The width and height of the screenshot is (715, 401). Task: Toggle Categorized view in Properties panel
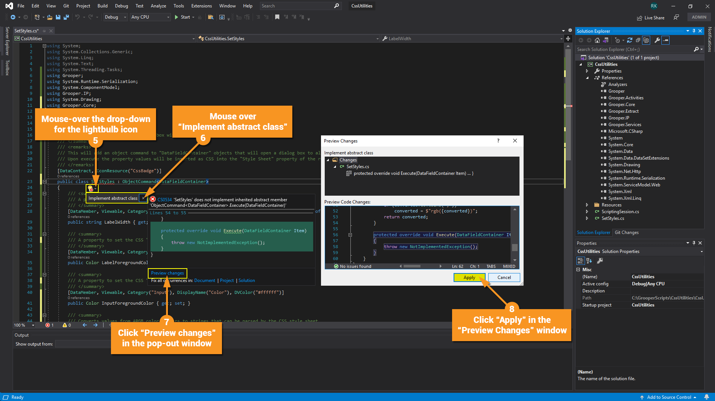(581, 260)
